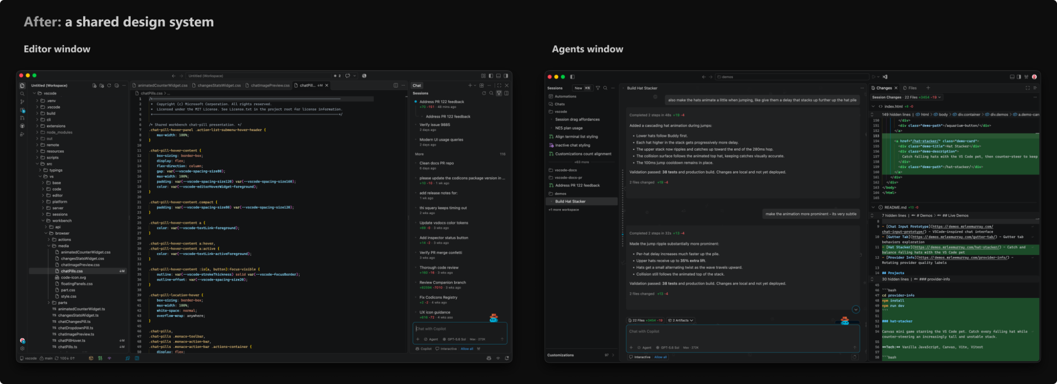1057x384 pixels.
Task: Open Search view in Editor window activity bar
Action: [22, 93]
